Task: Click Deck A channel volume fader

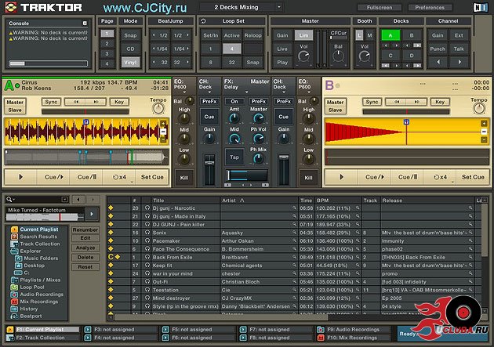Action: pyautogui.click(x=209, y=163)
